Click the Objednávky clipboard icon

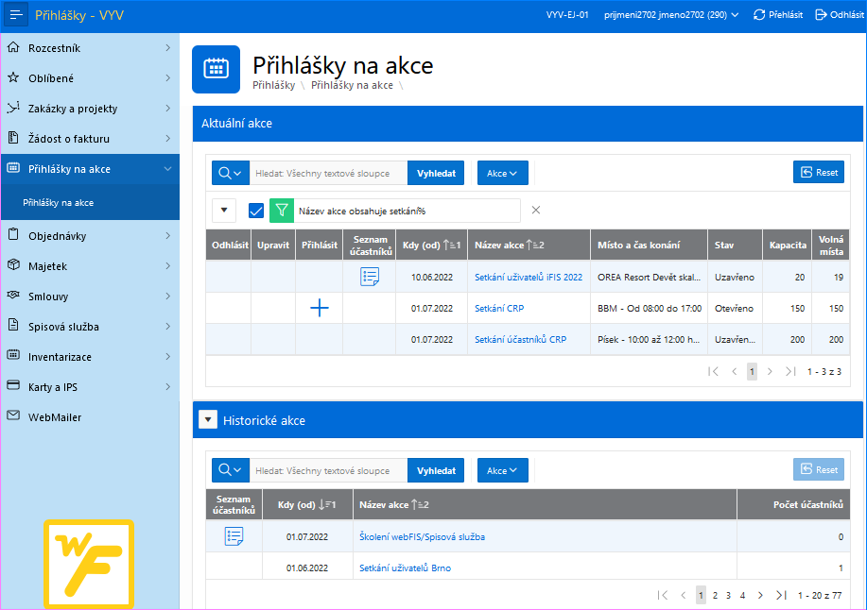tap(13, 235)
